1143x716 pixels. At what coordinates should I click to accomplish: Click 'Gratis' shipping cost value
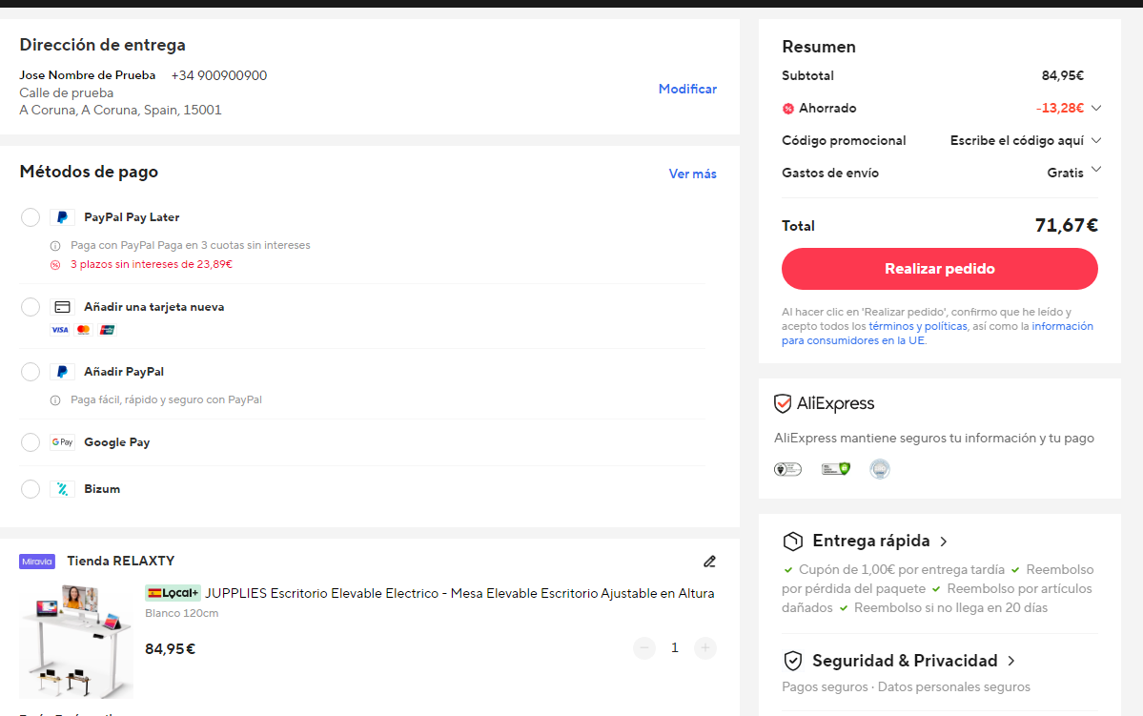(x=1065, y=174)
